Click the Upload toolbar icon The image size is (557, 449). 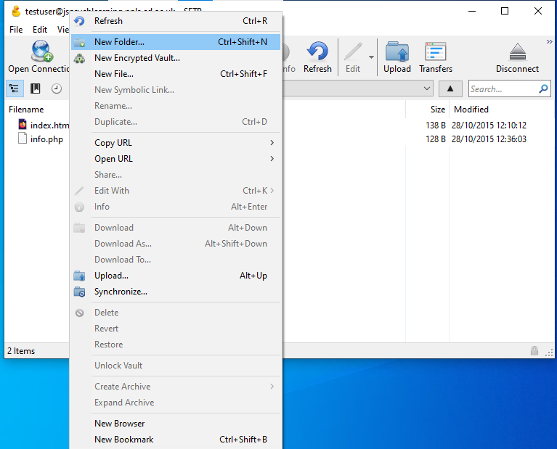pos(397,52)
